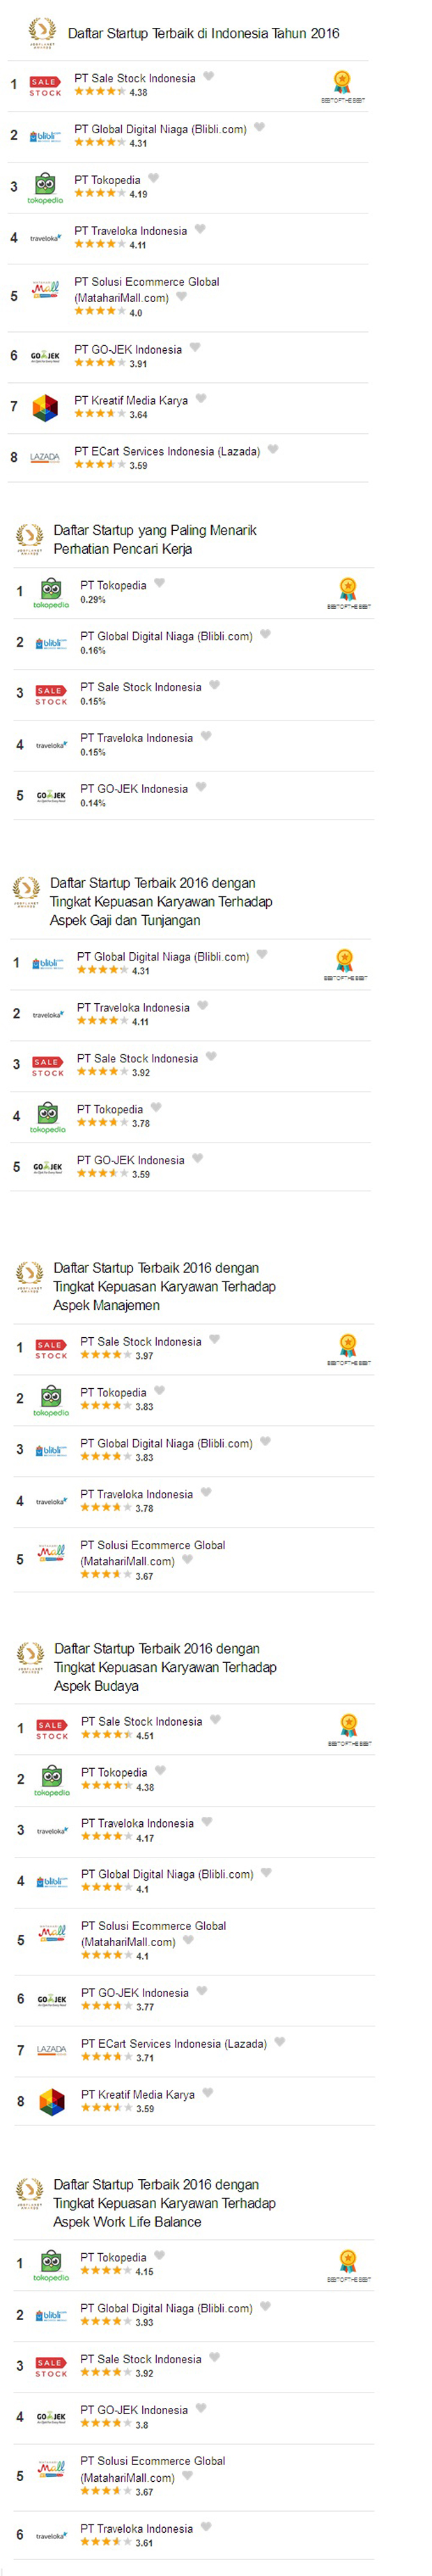The image size is (432, 2576).
Task: Favorite PT Tokopedia in Pencari Kerja list via heart
Action: tap(159, 584)
